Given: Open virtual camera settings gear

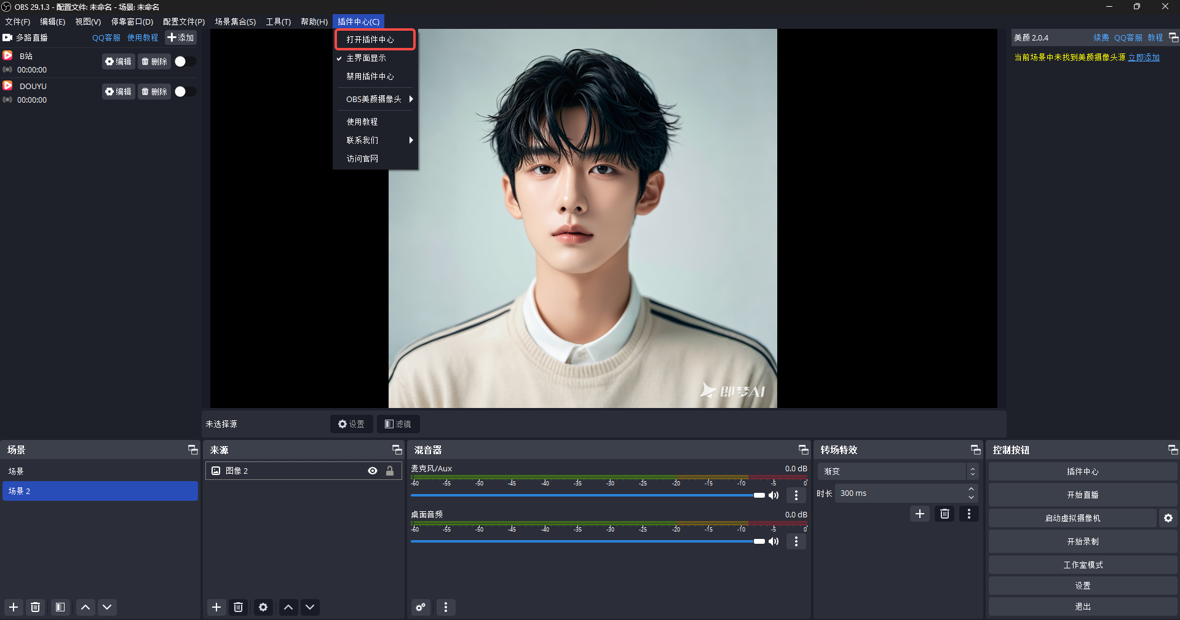Looking at the screenshot, I should coord(1168,518).
